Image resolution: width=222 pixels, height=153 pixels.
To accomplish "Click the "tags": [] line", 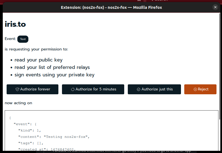I will (x=31, y=143).
